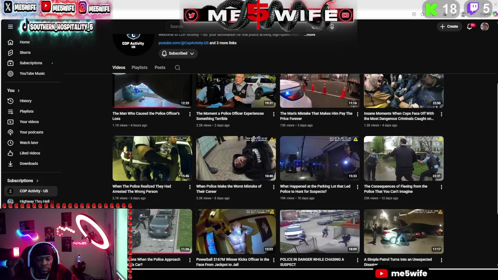Open COP Activity - US subscription
Screen dimensions: 498x280
click(31, 191)
